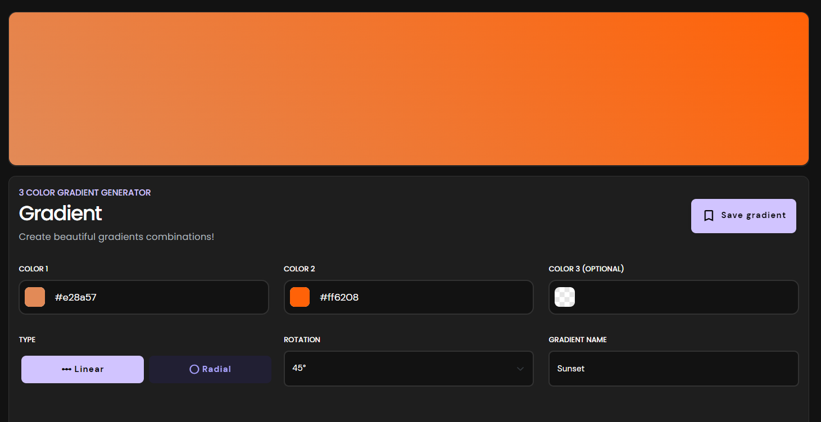Screen dimensions: 821x422
Task: Click the Gradient heading
Action: 60,214
